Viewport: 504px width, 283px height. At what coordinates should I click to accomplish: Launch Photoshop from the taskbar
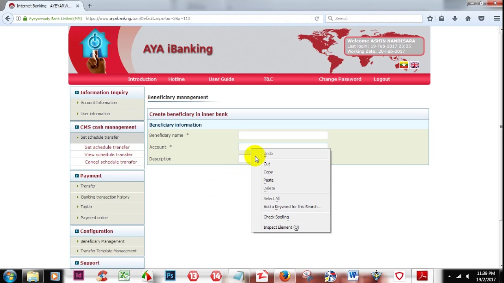tap(170, 276)
